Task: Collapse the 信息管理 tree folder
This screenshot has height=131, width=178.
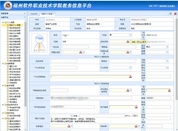Action: pyautogui.click(x=2, y=64)
